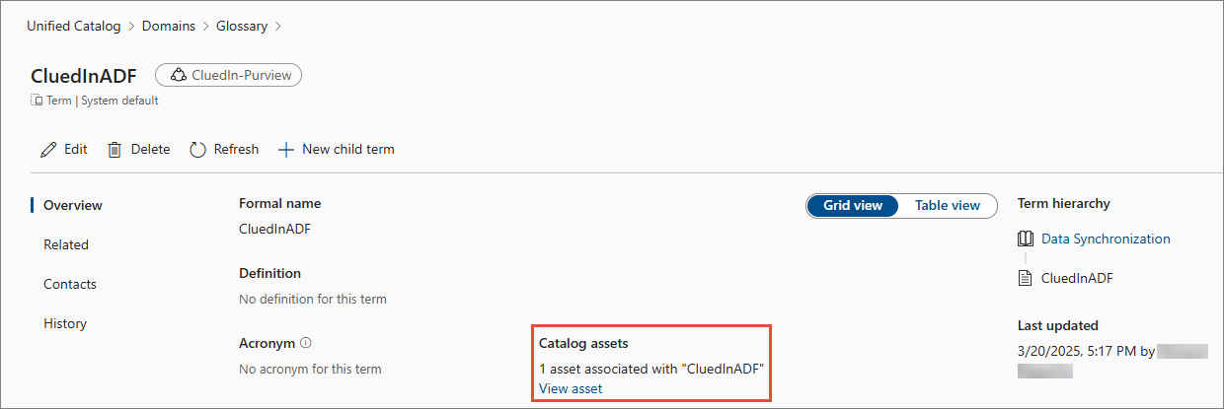Open the Related tab

(x=66, y=244)
